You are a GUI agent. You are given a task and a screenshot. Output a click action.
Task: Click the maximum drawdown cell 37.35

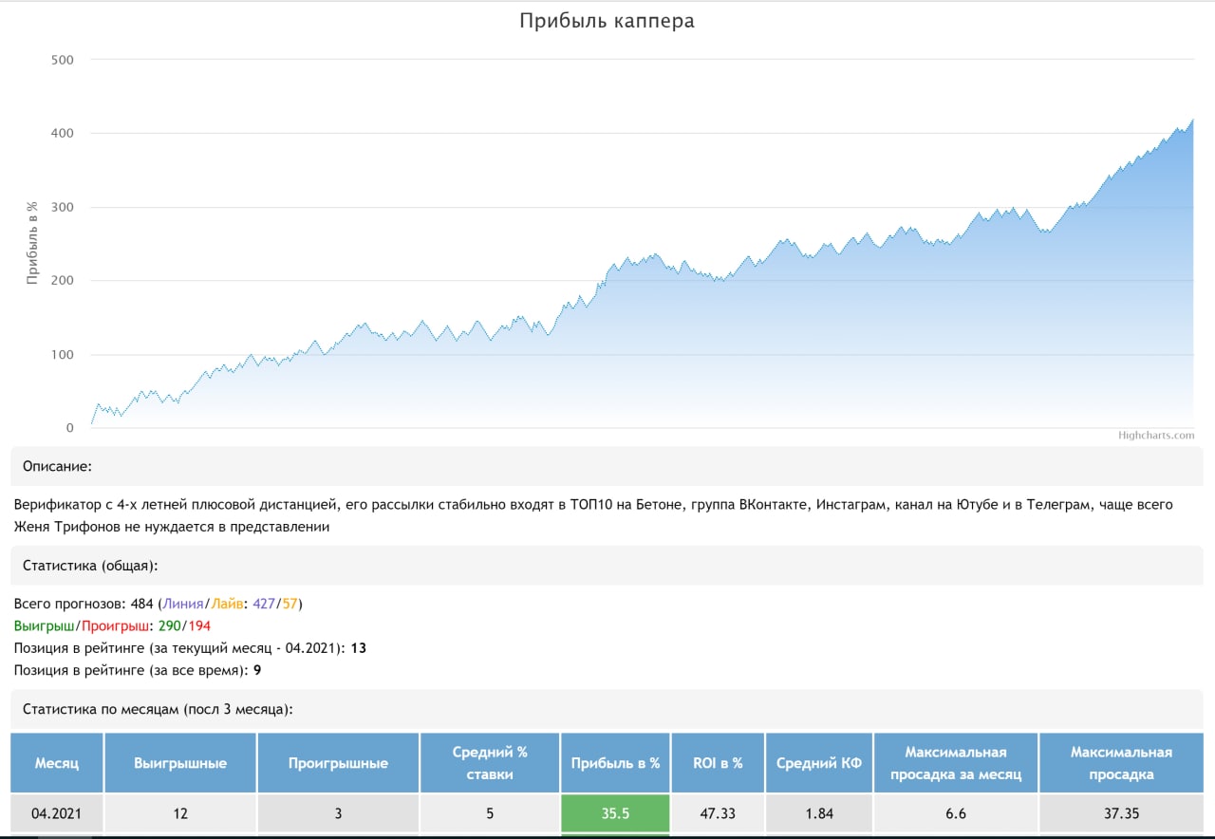point(1121,813)
